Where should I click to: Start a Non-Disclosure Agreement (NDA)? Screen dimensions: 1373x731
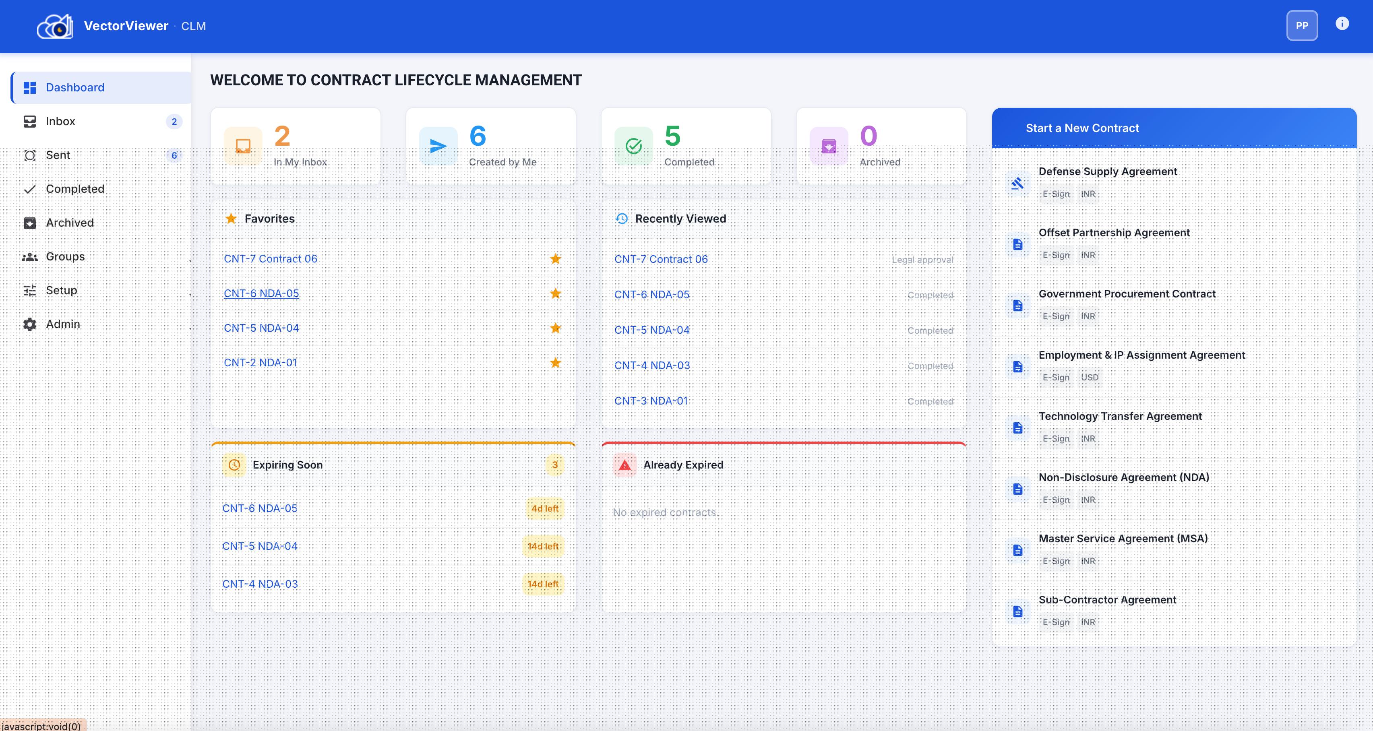pos(1123,478)
